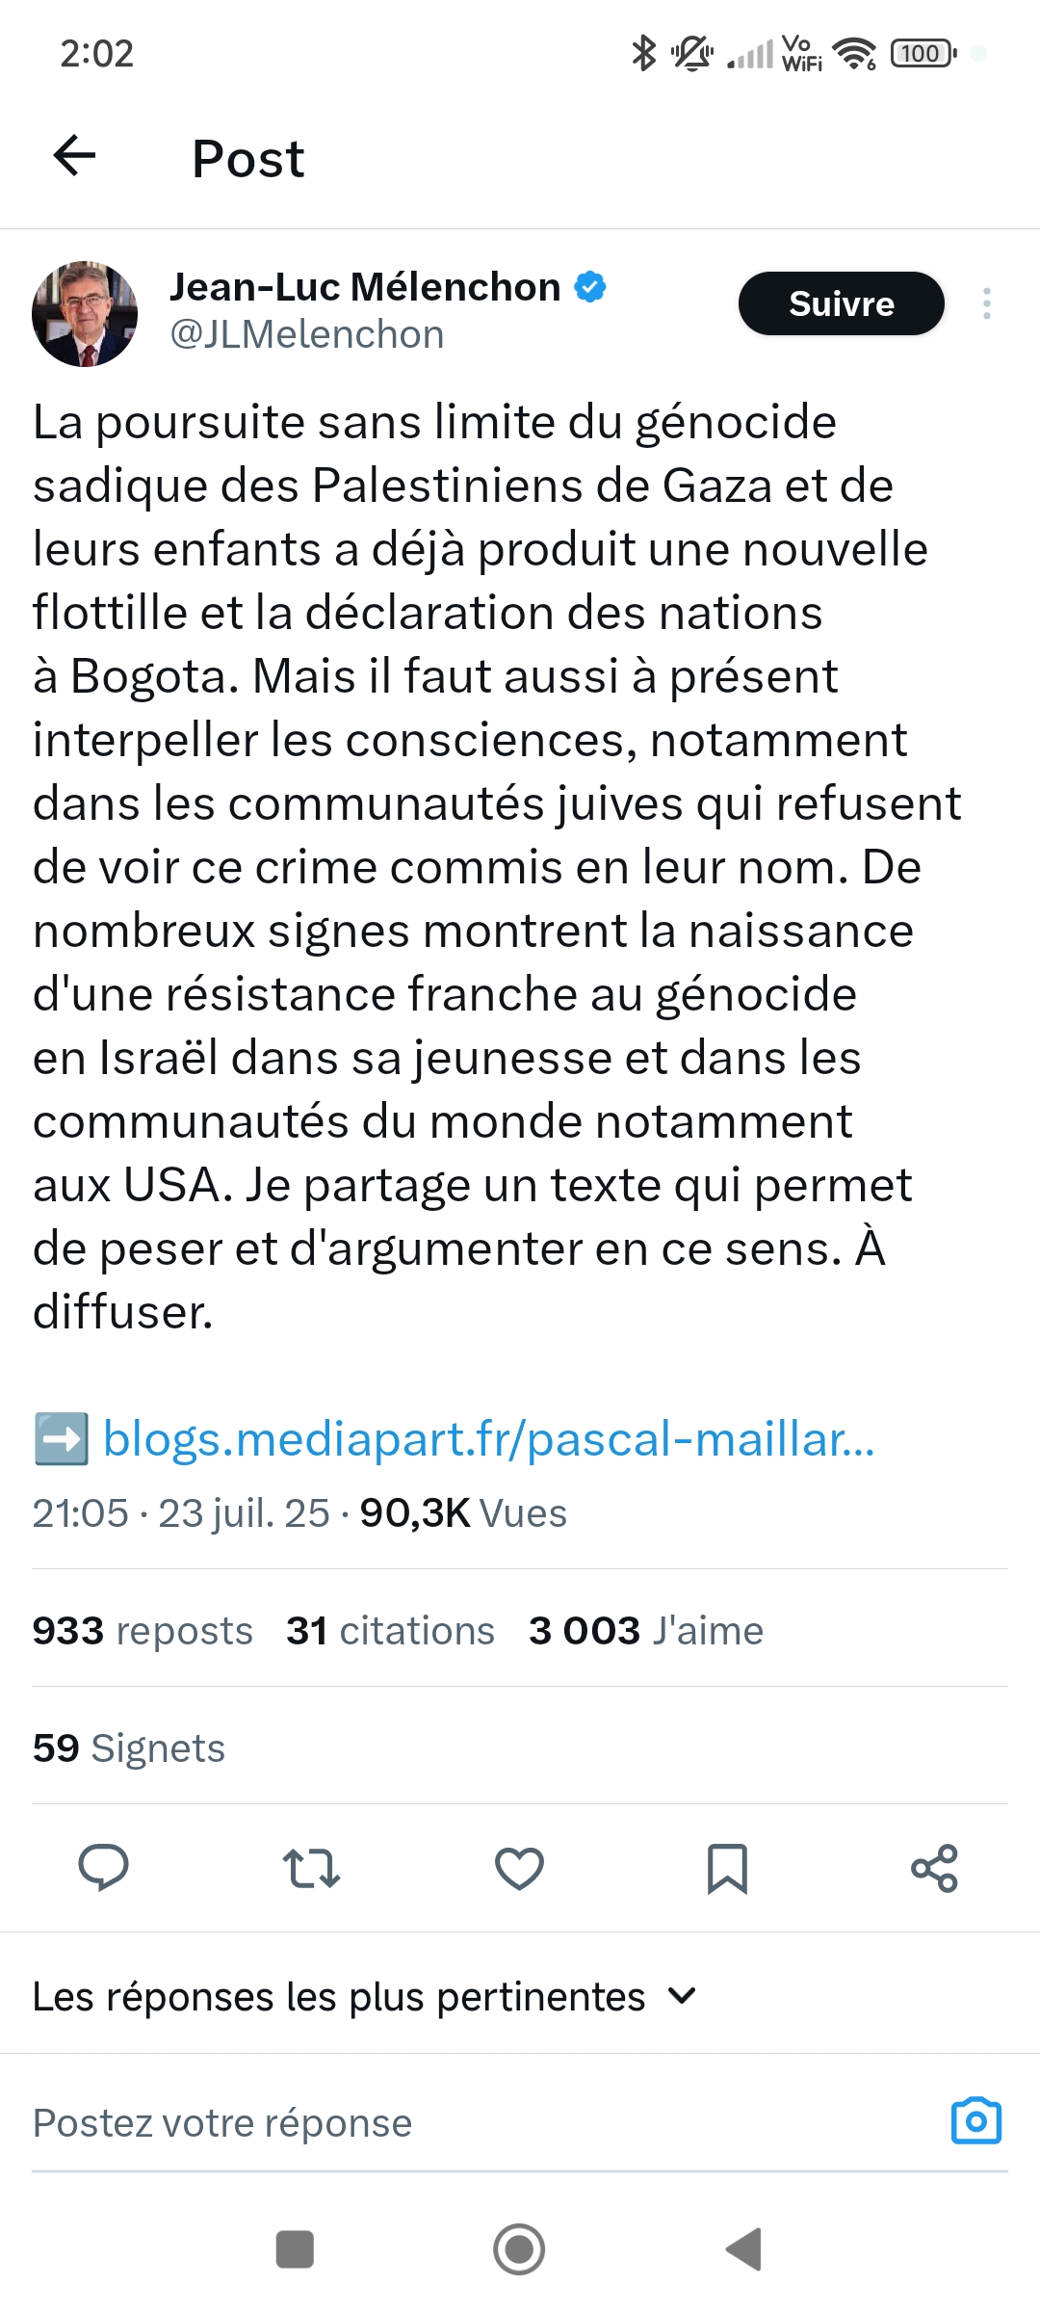Open Jean-Luc Mélenchon's profile picture
The width and height of the screenshot is (1040, 2312).
tap(85, 314)
